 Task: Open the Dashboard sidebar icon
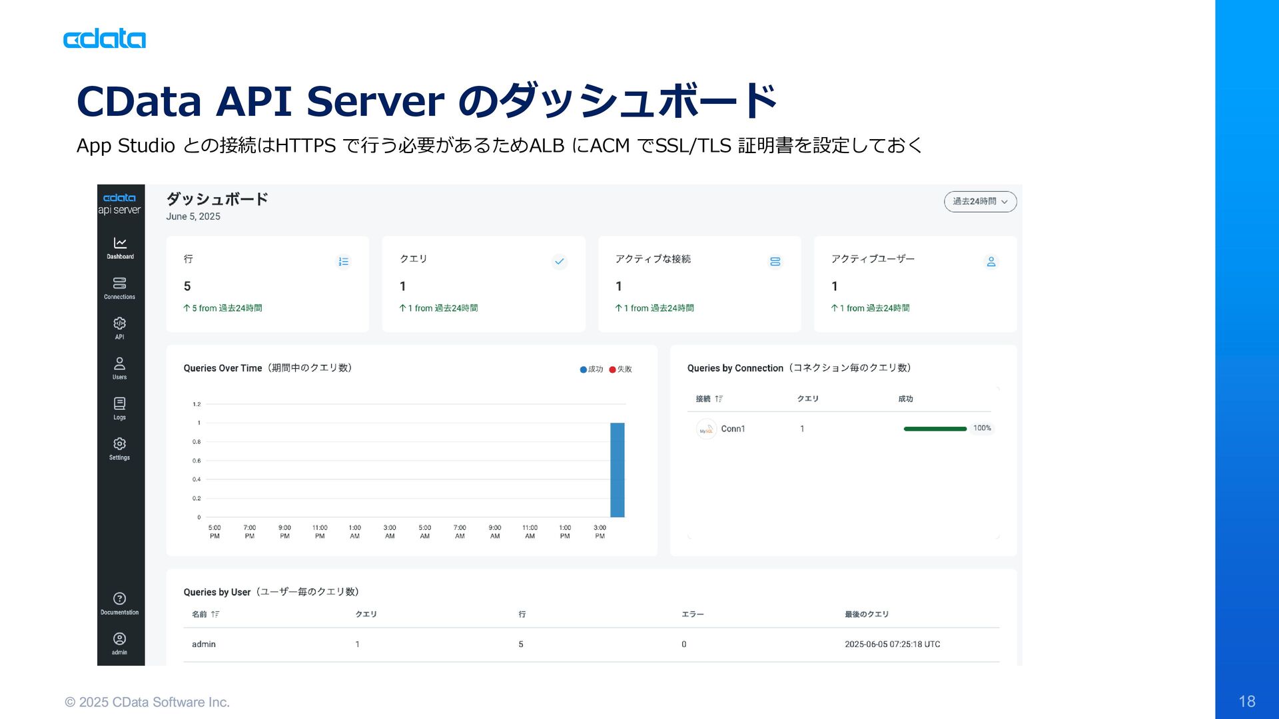[120, 244]
